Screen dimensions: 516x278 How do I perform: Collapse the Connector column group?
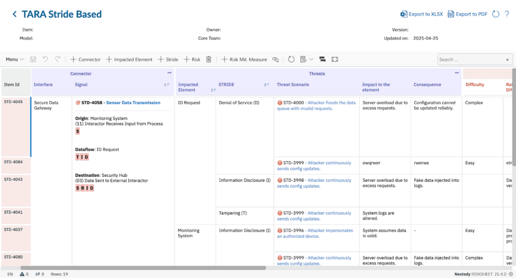point(170,73)
